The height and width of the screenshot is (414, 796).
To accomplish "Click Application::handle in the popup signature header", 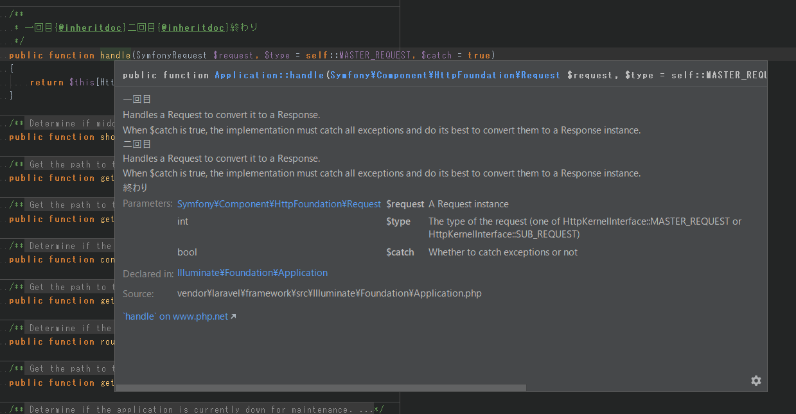I will [269, 75].
